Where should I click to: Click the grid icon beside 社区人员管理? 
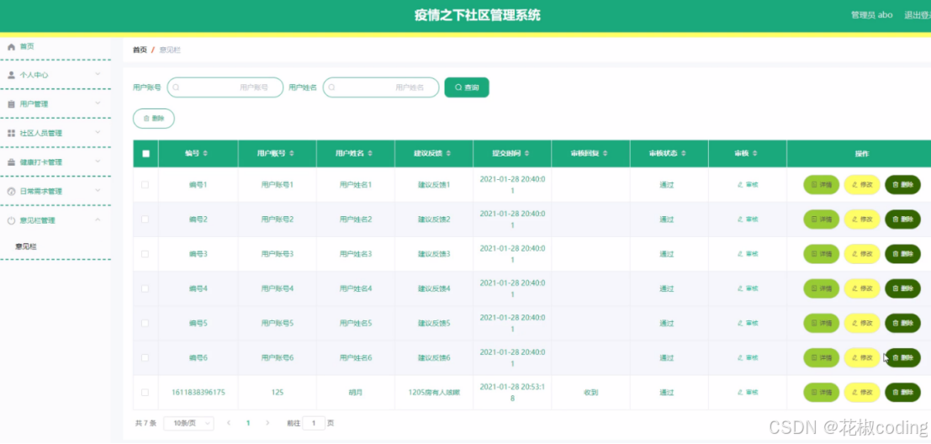point(11,133)
